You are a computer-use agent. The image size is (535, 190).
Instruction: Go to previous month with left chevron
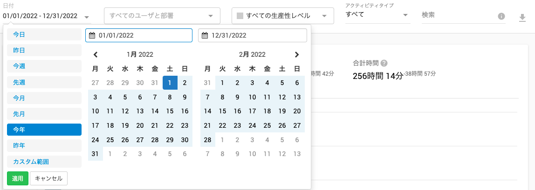pos(96,54)
